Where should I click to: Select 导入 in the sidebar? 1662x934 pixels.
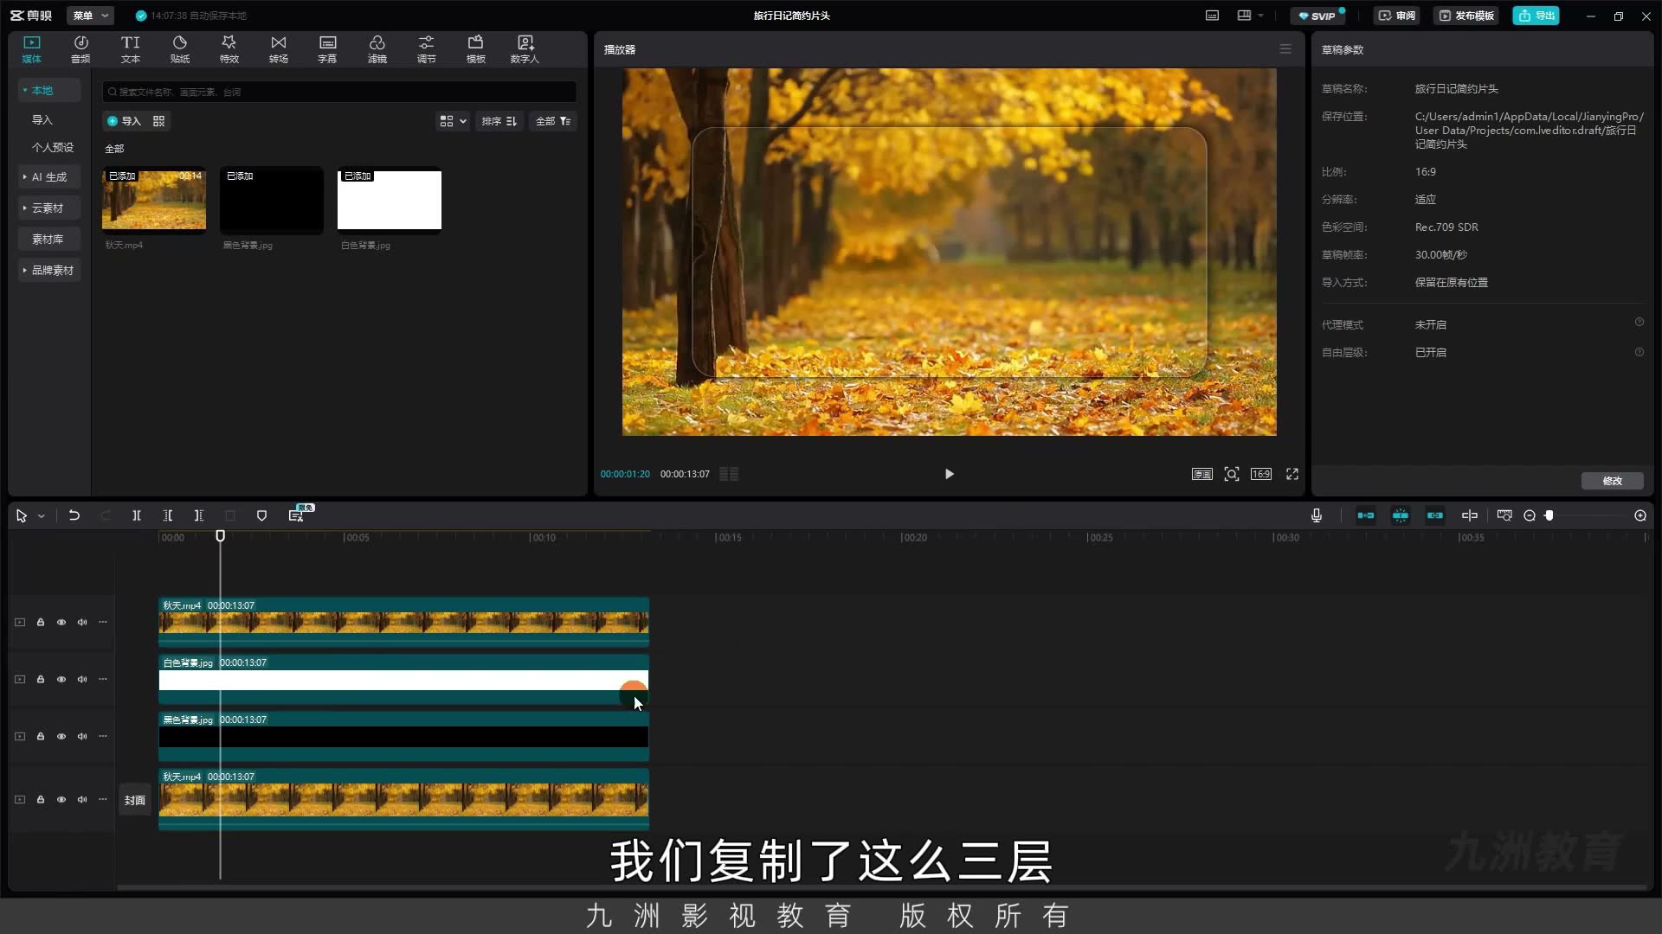(42, 119)
